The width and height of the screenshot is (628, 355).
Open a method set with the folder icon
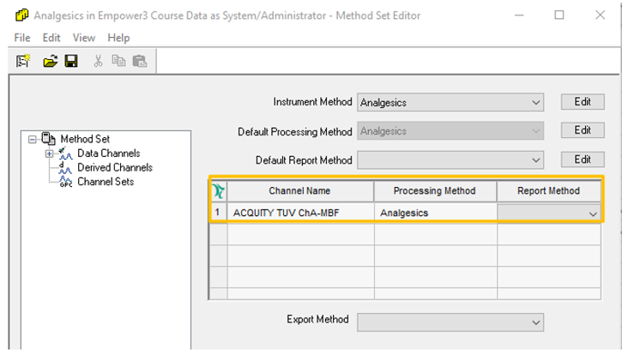[51, 61]
